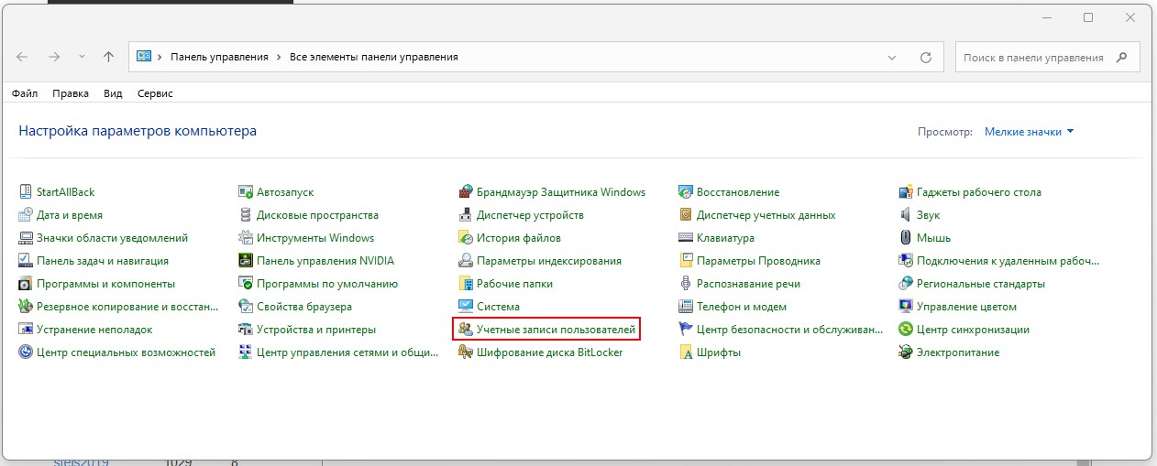
Task: Open Программы и компоненты icon
Action: 26,284
